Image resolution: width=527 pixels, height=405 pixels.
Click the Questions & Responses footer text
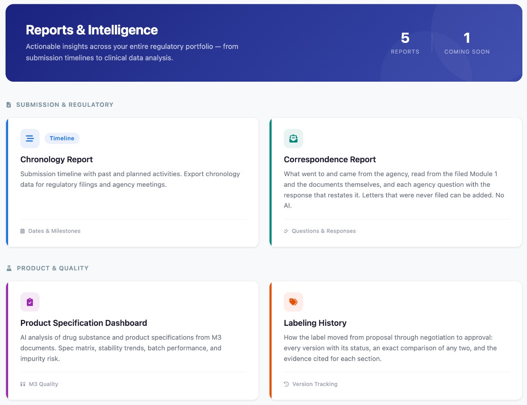pyautogui.click(x=324, y=231)
